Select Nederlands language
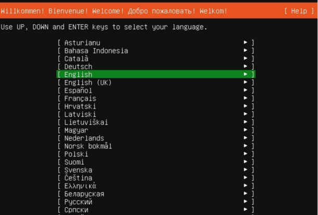 (155, 138)
